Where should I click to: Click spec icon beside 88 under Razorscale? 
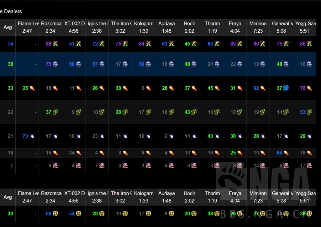pos(55,44)
